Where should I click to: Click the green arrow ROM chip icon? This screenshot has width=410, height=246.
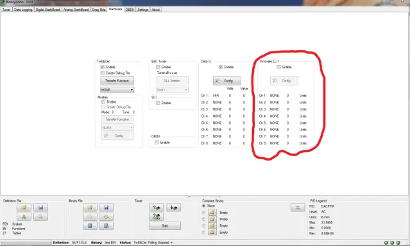[x=156, y=216]
